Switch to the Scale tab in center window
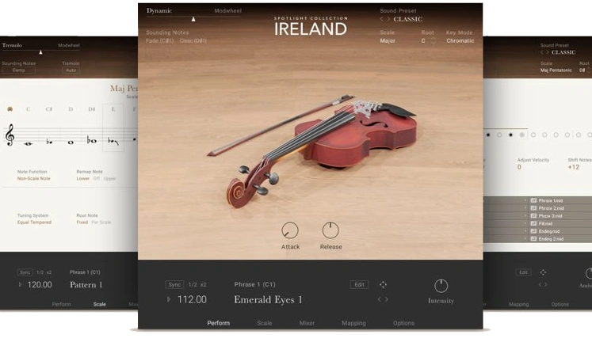This screenshot has height=342, width=592. (x=264, y=323)
